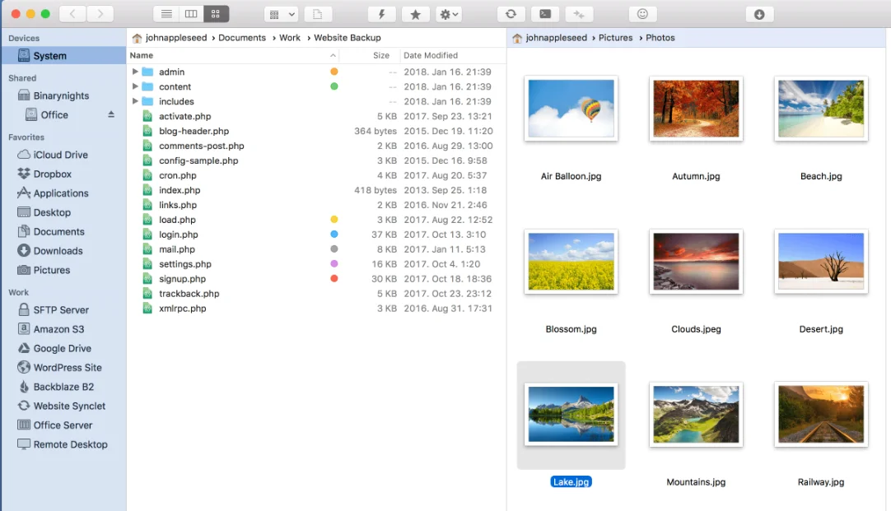Click the orange tag dot on admin
Viewport: 891px width, 511px height.
coord(334,72)
